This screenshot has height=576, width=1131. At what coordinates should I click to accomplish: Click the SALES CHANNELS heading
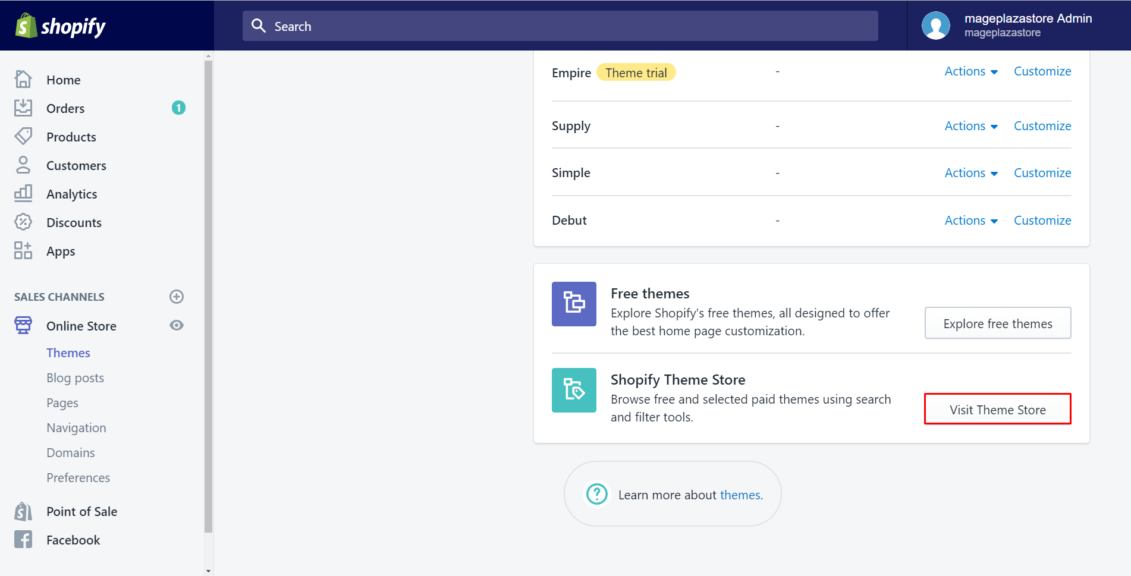pos(59,297)
